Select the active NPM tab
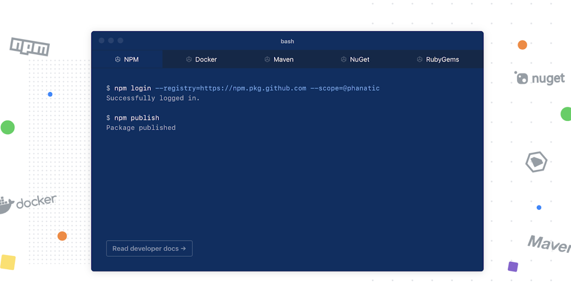 [127, 59]
